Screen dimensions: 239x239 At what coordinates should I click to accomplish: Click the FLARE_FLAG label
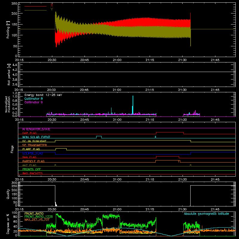point(31,149)
